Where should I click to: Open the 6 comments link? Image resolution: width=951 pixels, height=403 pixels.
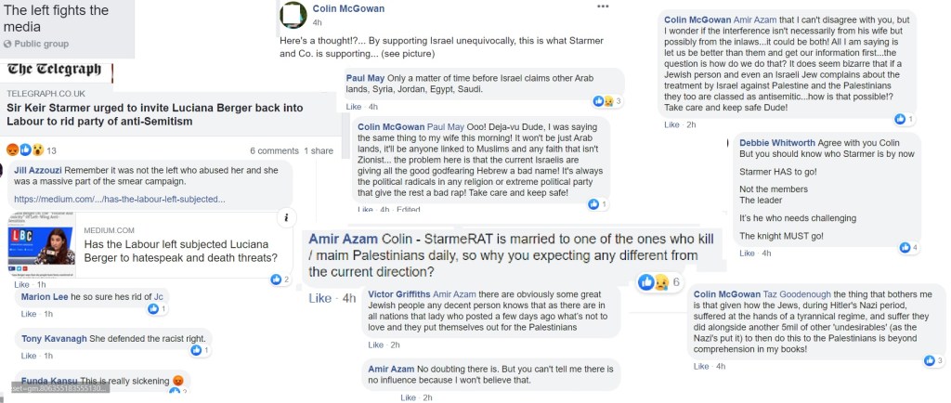click(275, 150)
